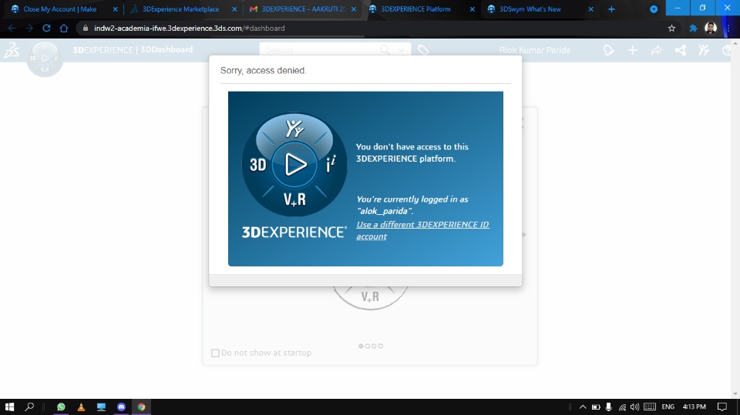This screenshot has width=740, height=415.
Task: Reload the page with the refresh icon
Action: click(46, 28)
